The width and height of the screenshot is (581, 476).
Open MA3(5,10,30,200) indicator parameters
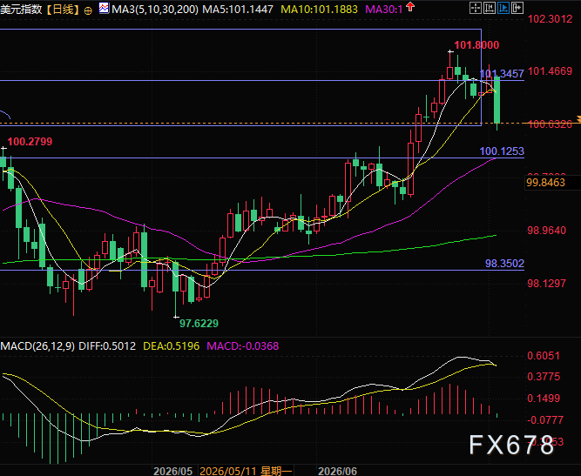point(154,10)
